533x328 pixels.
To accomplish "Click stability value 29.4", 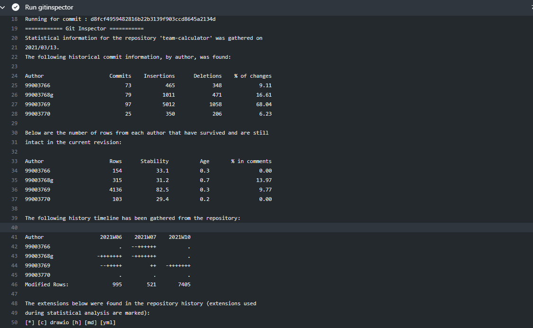I will [x=162, y=200].
